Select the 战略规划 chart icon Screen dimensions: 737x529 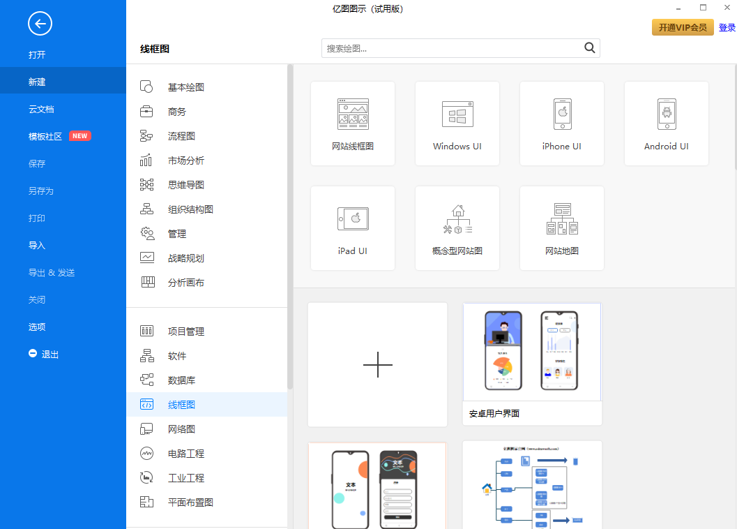[x=146, y=258]
